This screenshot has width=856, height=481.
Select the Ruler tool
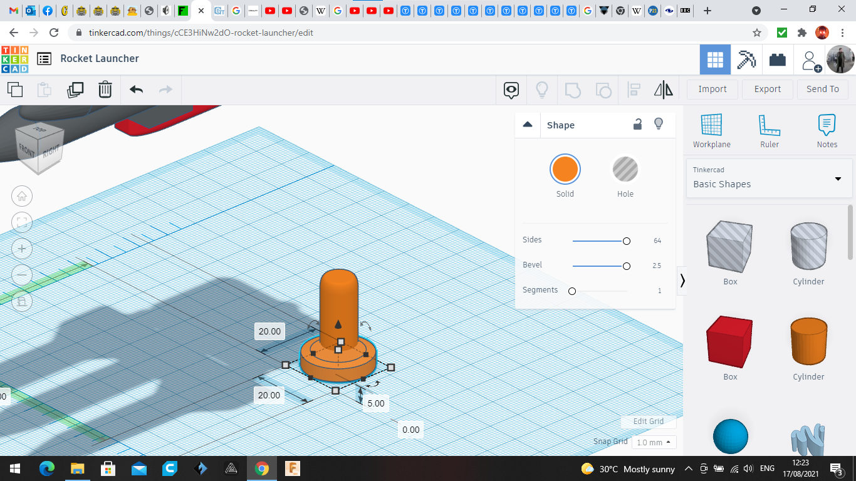770,131
